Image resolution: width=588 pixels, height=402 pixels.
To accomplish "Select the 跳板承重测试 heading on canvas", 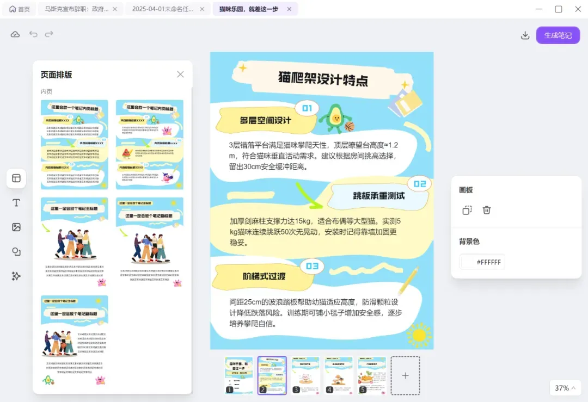I will (379, 196).
